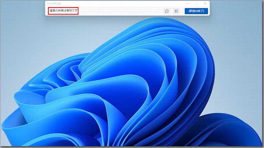Maximize the クイック アシスト window
Viewport: 264px width, 148px height.
pyautogui.click(x=196, y=3)
